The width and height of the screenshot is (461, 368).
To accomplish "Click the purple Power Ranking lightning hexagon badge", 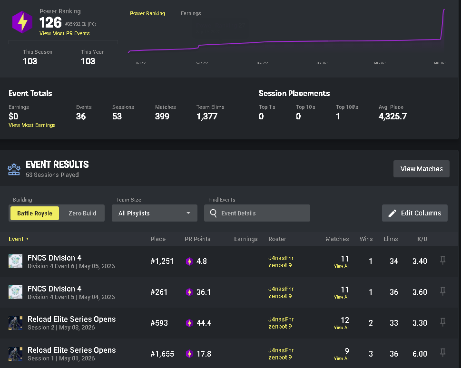I will click(x=22, y=22).
